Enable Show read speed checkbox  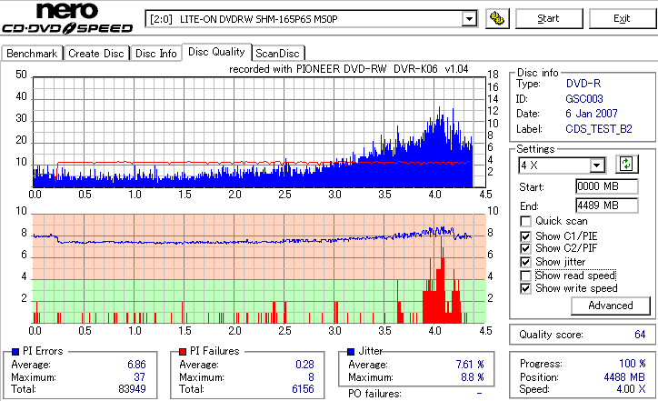pyautogui.click(x=525, y=276)
